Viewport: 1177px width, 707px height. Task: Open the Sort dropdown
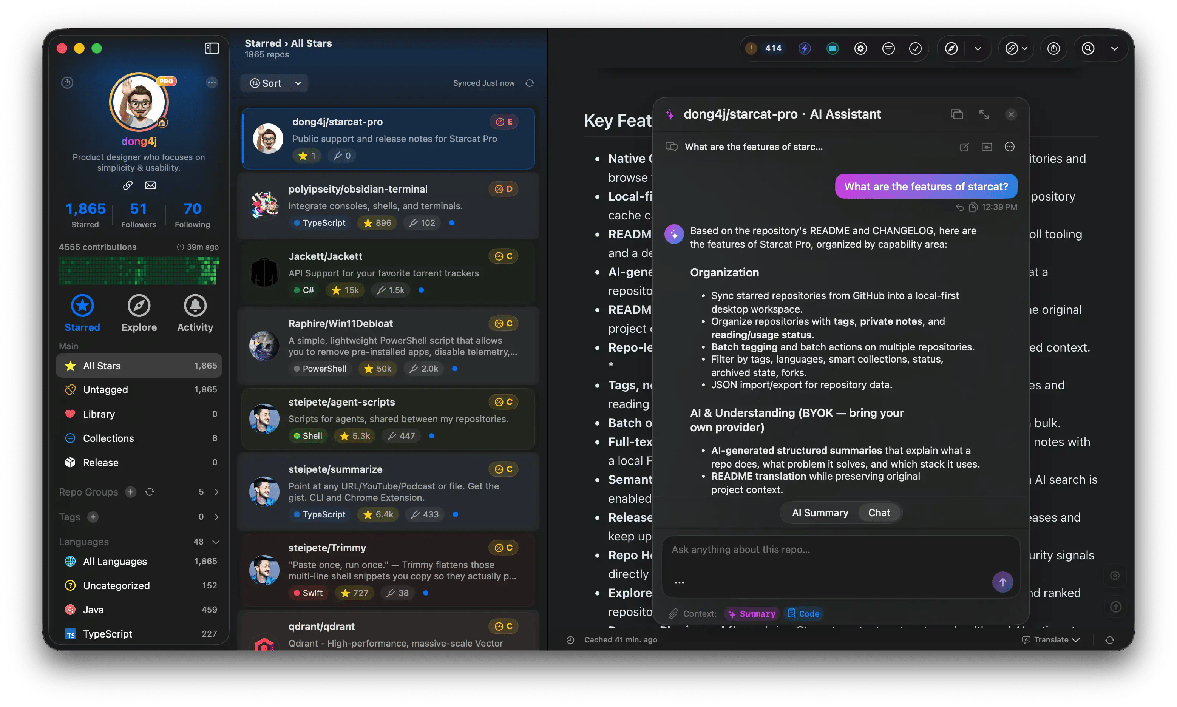[x=275, y=83]
